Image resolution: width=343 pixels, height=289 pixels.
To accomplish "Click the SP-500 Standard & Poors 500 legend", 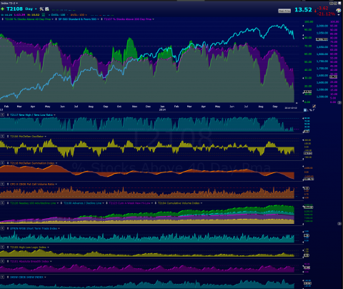I will click(x=77, y=19).
